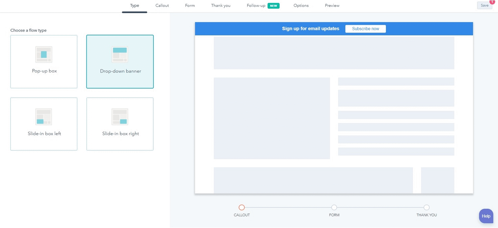Viewport: 498px width, 228px height.
Task: Choose the Drop-down banner label
Action: 121,71
